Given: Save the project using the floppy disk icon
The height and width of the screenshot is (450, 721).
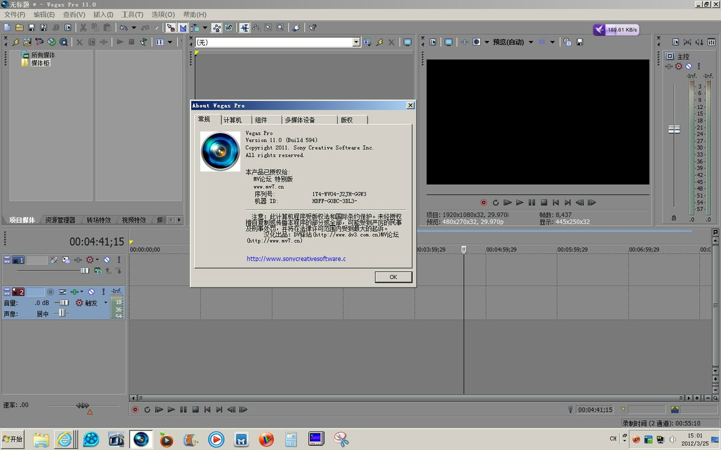Looking at the screenshot, I should pos(31,28).
